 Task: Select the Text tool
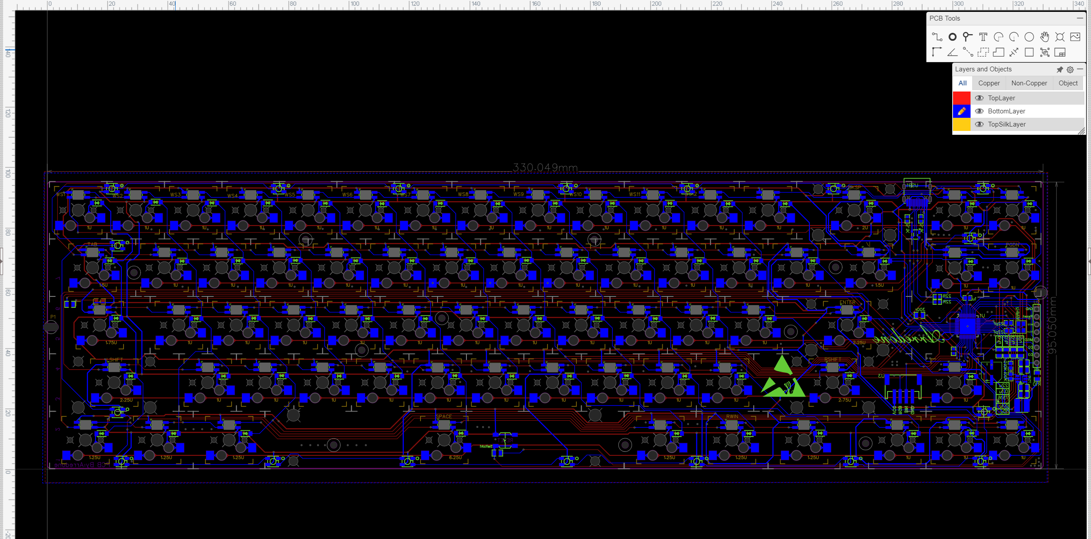tap(983, 37)
